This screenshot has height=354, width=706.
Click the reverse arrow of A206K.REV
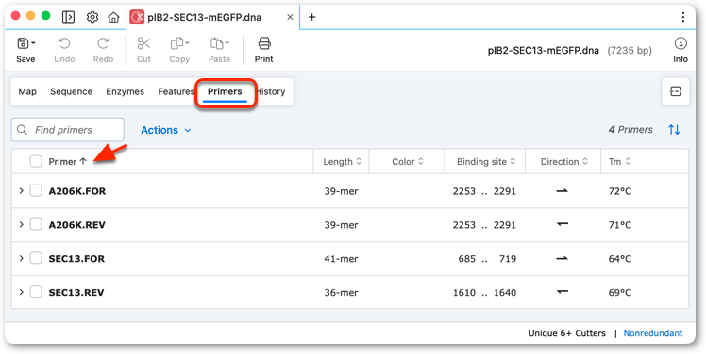click(562, 225)
